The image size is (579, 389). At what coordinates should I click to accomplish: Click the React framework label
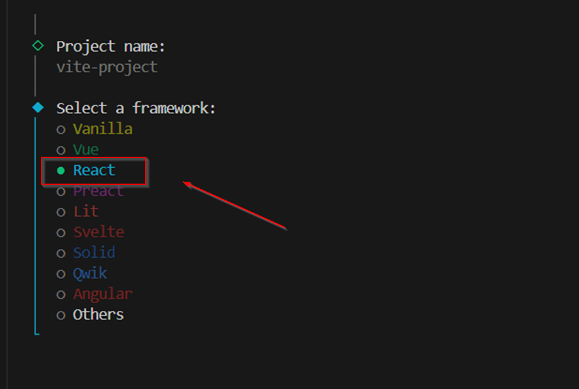tap(94, 170)
